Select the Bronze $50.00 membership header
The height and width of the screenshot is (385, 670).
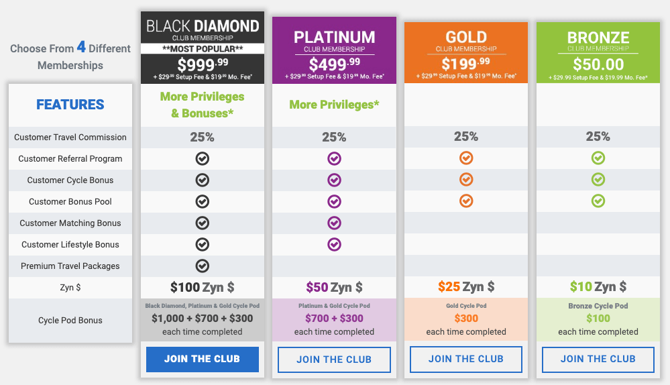tap(598, 52)
